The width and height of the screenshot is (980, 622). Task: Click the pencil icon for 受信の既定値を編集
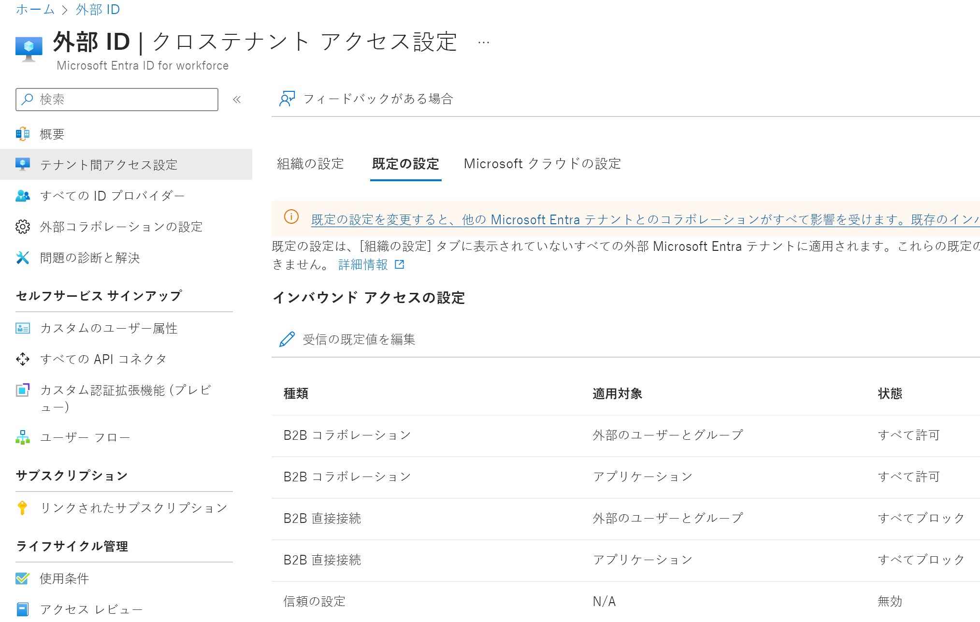(287, 339)
